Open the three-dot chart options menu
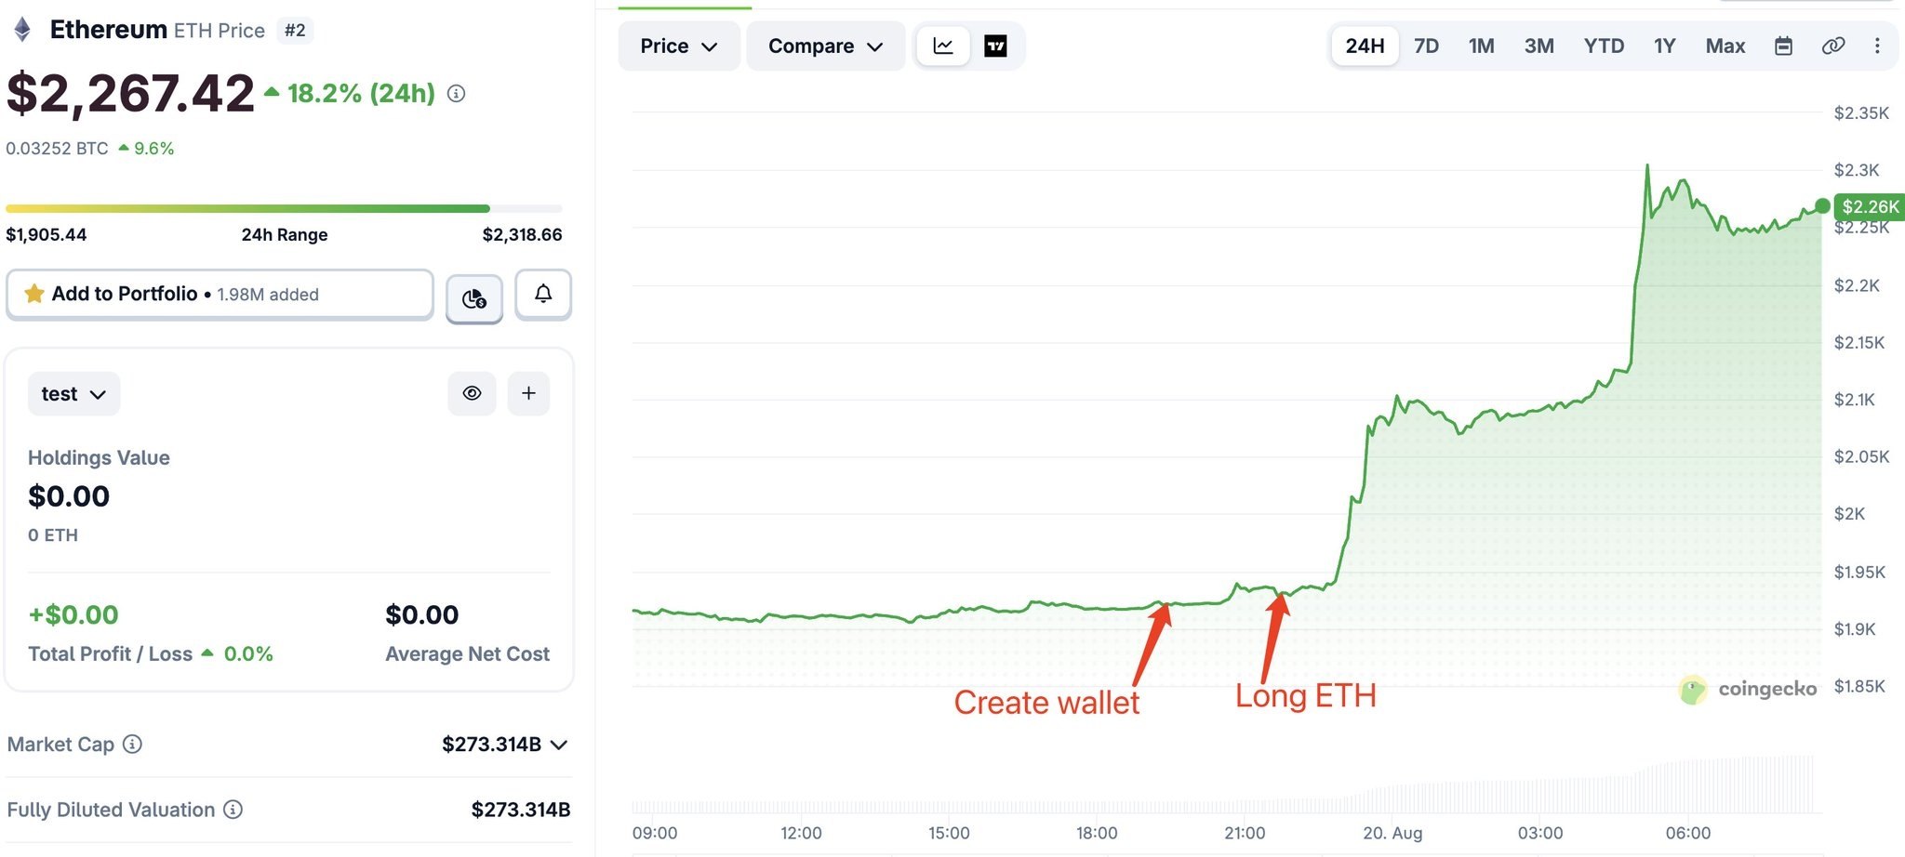Viewport: 1905px width, 857px height. 1877,46
